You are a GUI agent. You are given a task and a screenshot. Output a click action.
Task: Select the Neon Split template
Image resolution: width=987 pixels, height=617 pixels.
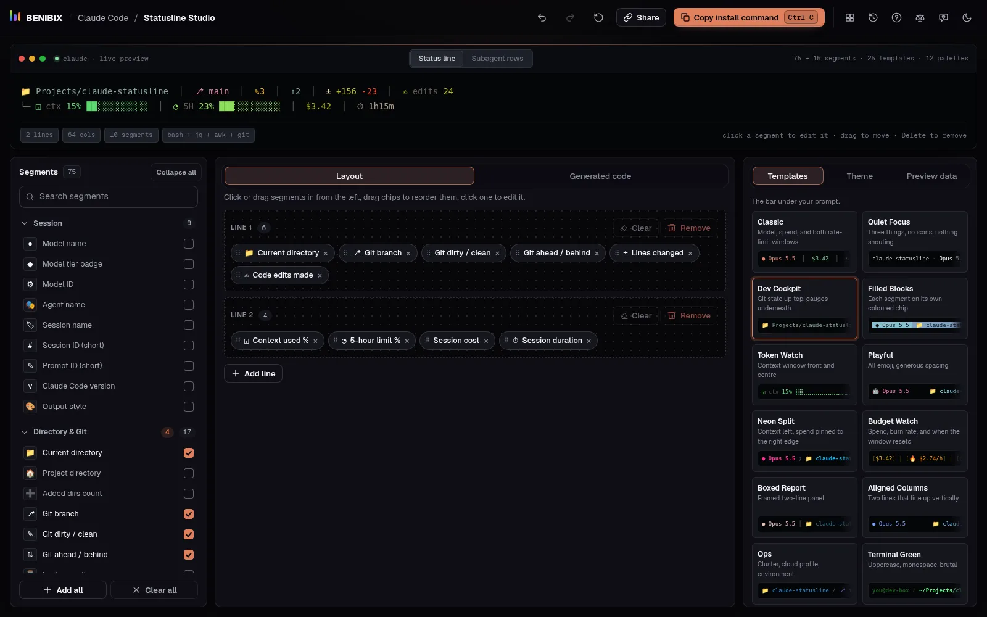click(804, 441)
